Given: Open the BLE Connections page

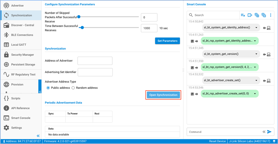Looking at the screenshot, I should 22,35.
